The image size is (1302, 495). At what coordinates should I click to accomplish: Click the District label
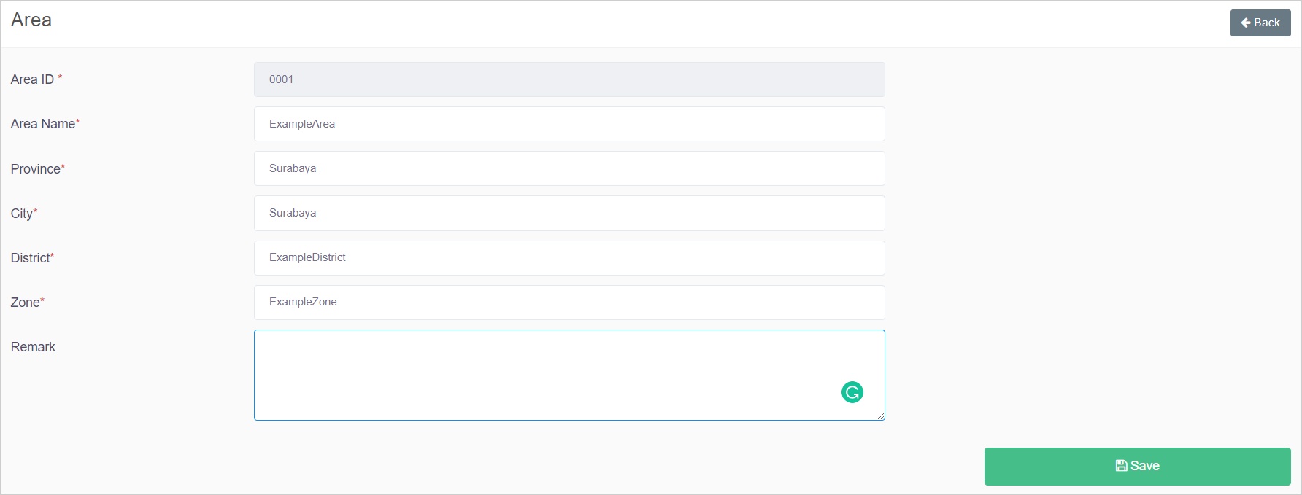[31, 258]
